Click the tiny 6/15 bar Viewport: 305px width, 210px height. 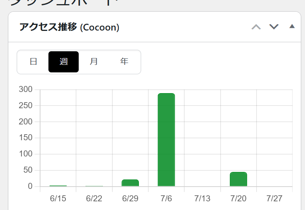click(x=58, y=186)
